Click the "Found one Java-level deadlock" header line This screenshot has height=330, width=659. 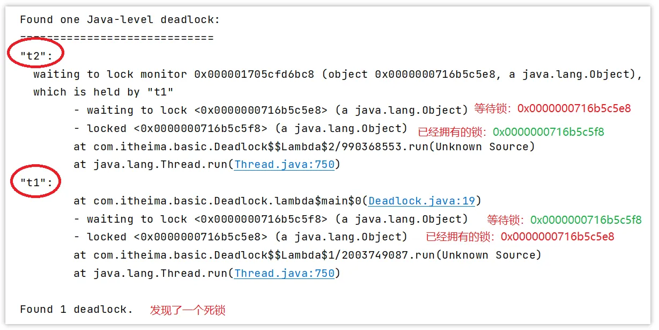(x=120, y=20)
